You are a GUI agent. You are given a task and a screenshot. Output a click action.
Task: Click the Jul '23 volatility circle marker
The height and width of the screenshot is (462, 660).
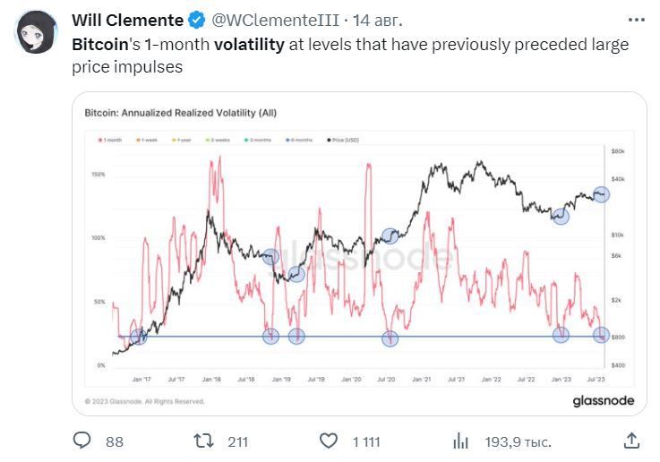(x=602, y=336)
